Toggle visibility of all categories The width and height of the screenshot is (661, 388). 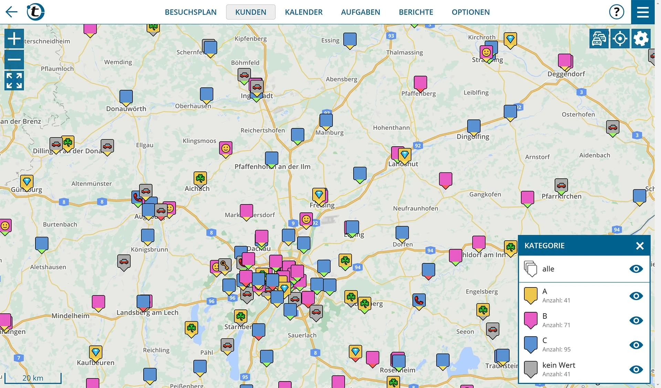pos(636,269)
